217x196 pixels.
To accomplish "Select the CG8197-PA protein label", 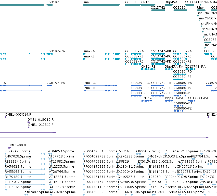I will [x=56, y=83].
